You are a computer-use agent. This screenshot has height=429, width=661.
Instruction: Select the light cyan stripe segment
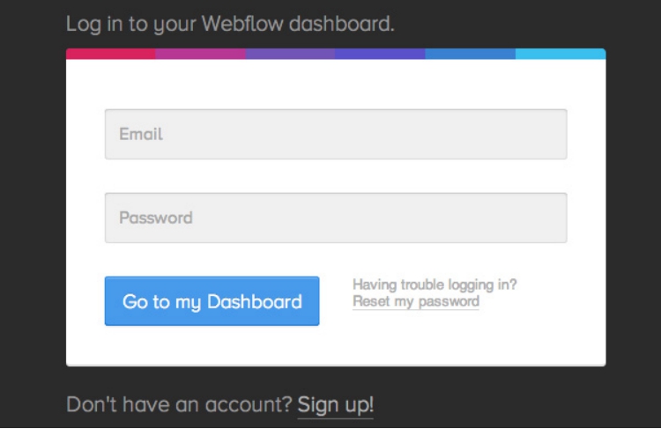click(x=561, y=54)
